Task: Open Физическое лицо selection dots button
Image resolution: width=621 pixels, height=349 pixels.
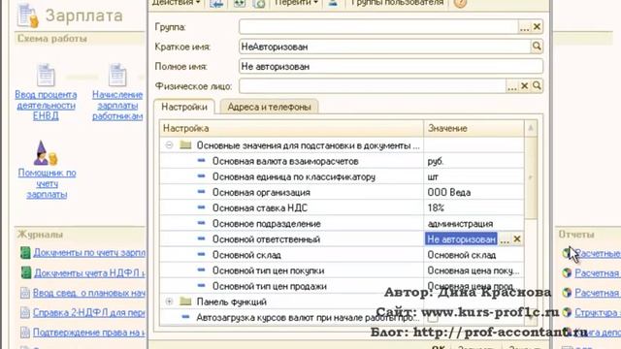Action: tap(512, 86)
